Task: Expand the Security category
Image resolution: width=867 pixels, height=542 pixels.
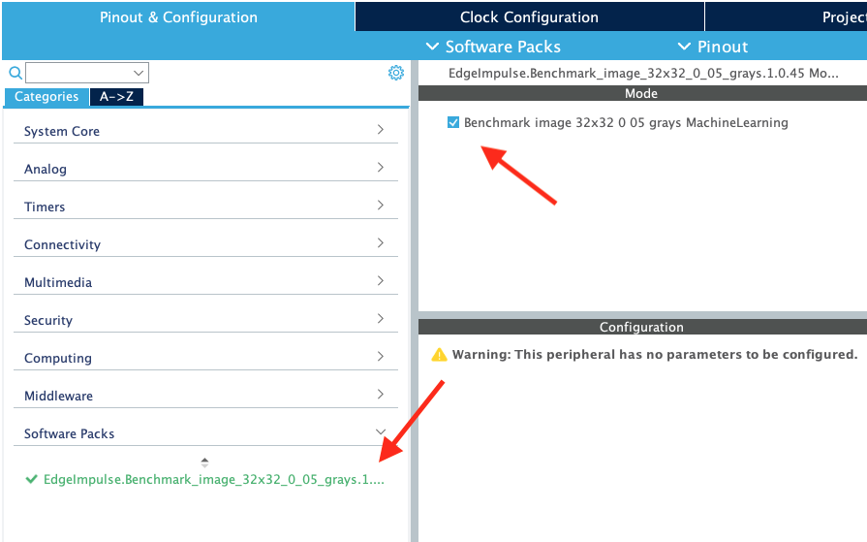Action: click(205, 320)
